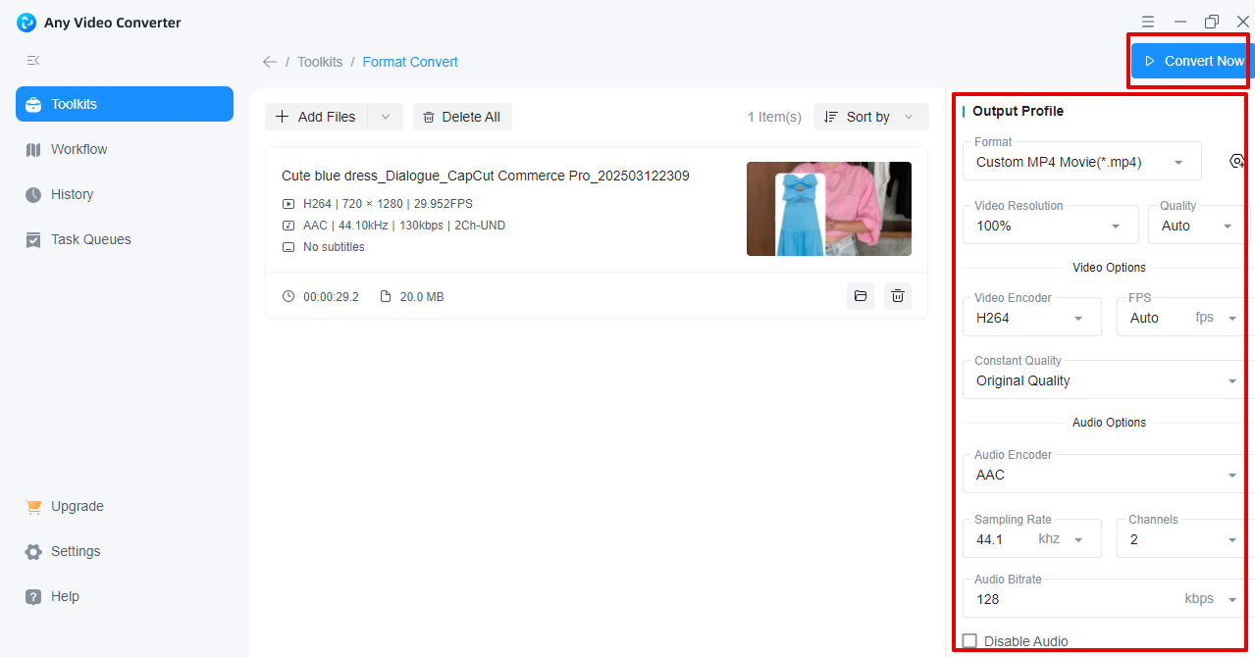The height and width of the screenshot is (657, 1255).
Task: Create a custom output profile with the gear-plus icon
Action: [1237, 161]
